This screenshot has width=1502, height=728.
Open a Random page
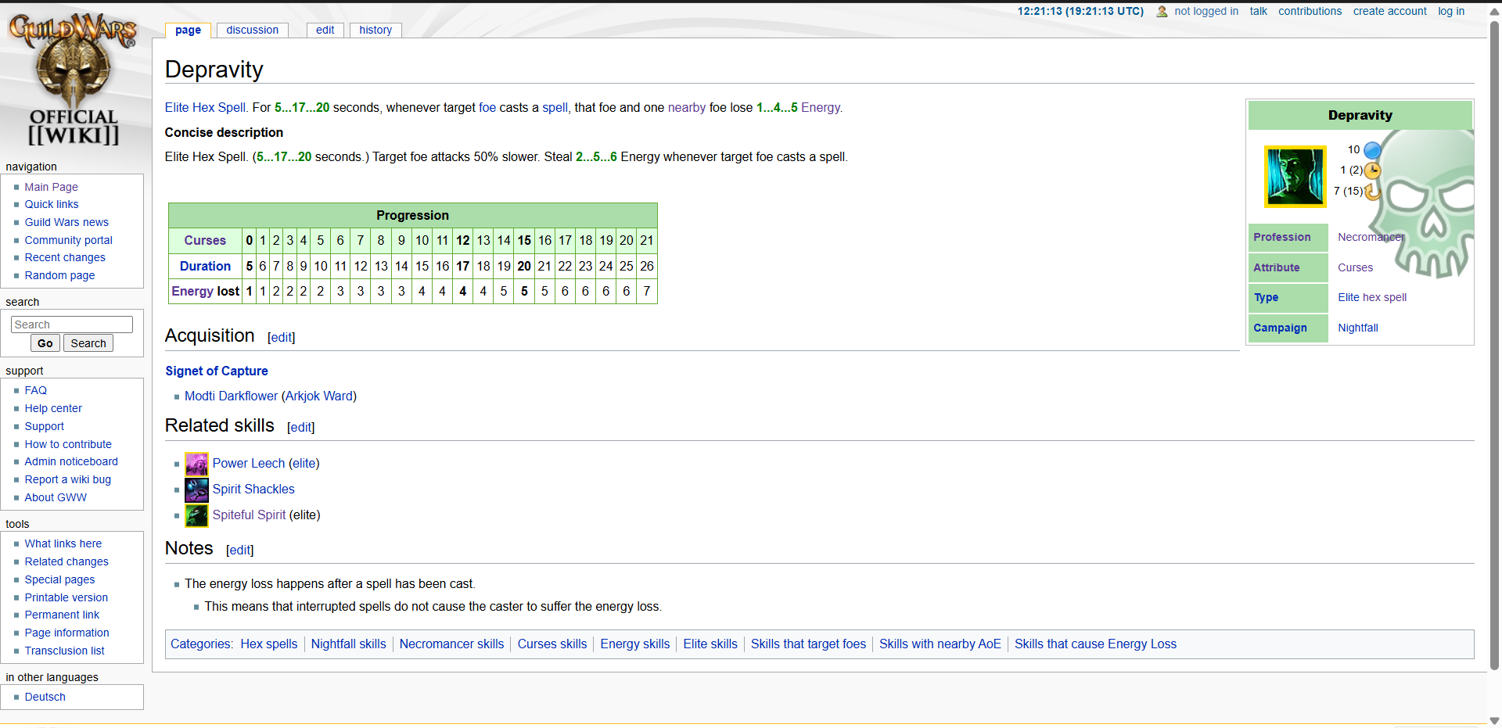coord(59,276)
